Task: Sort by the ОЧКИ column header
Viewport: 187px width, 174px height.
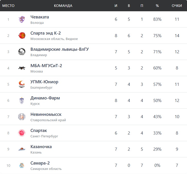Action: (x=177, y=6)
